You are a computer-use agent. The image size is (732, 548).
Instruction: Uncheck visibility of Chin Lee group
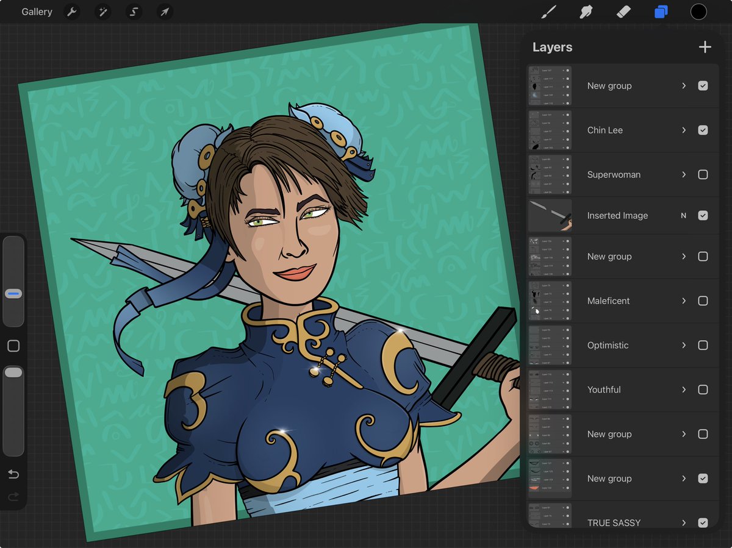(703, 130)
